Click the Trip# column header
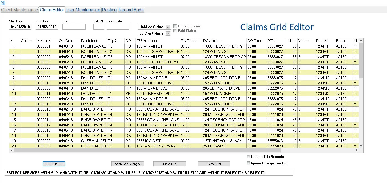 tap(116, 41)
